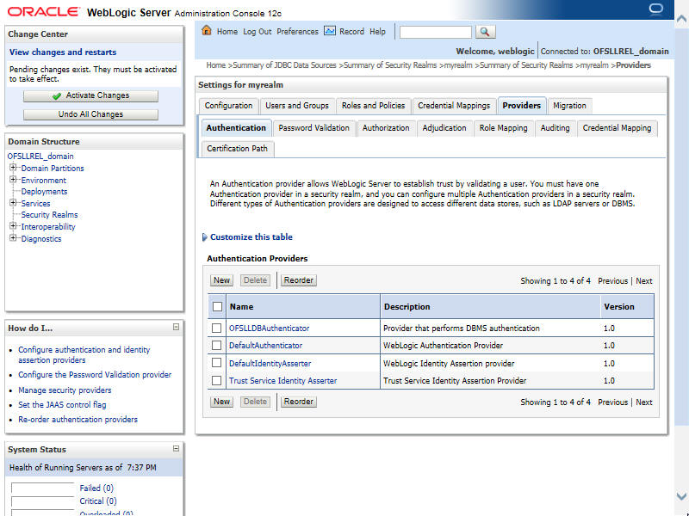
Task: Check the DefaultIdentityAsserter row checkbox
Action: pos(216,363)
